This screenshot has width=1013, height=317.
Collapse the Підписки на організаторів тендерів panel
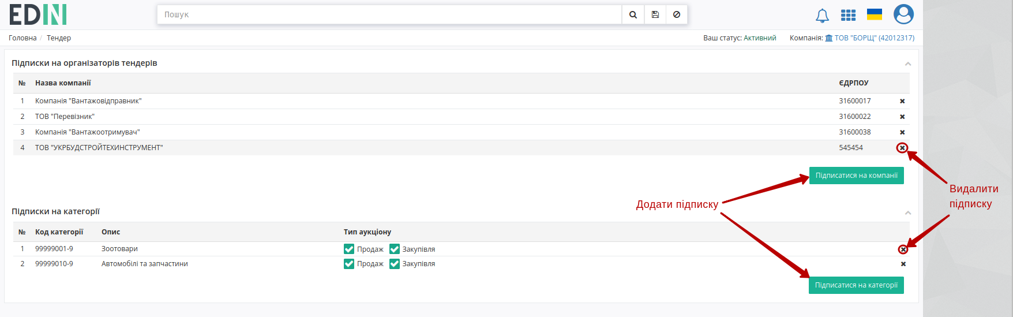coord(908,64)
